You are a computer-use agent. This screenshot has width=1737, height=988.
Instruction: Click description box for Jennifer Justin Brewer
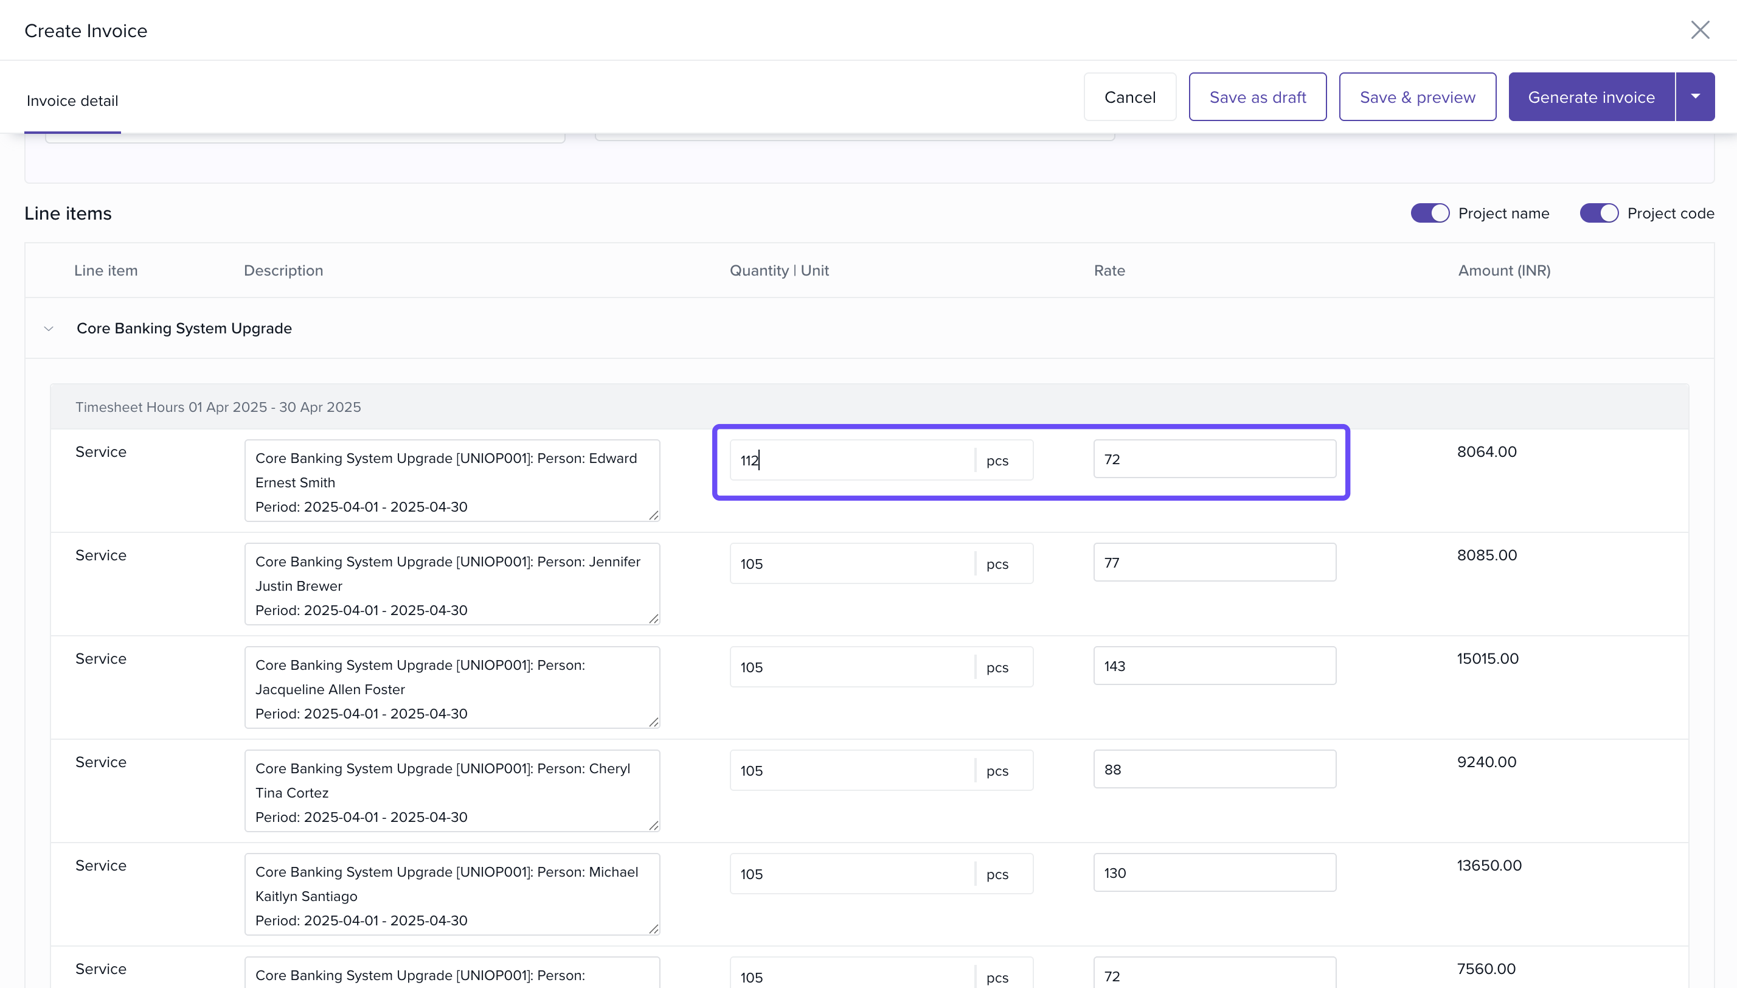tap(452, 585)
